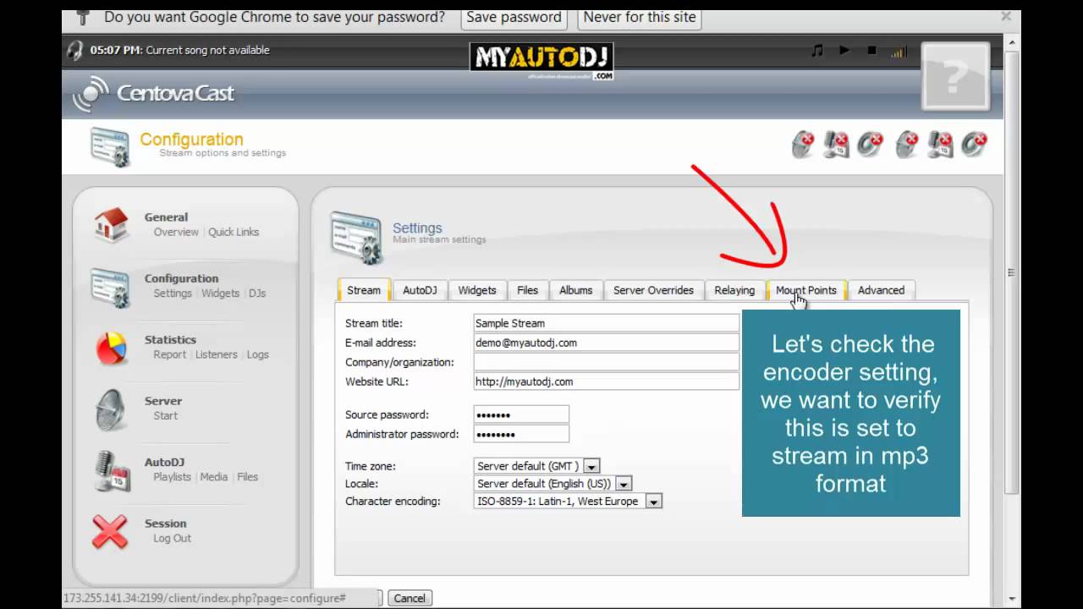Click Never for this site button
Viewport: 1083px width, 609px height.
coord(640,17)
